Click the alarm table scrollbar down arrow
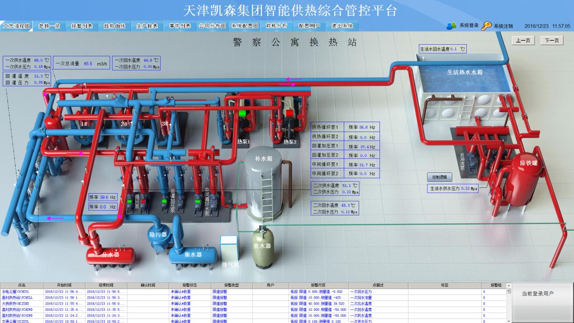Viewport: 574px width, 323px height. [x=508, y=320]
